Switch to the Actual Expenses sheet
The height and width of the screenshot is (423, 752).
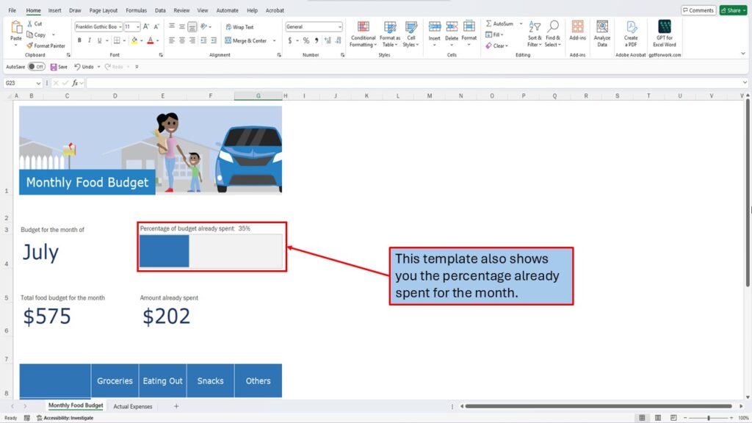pos(133,406)
